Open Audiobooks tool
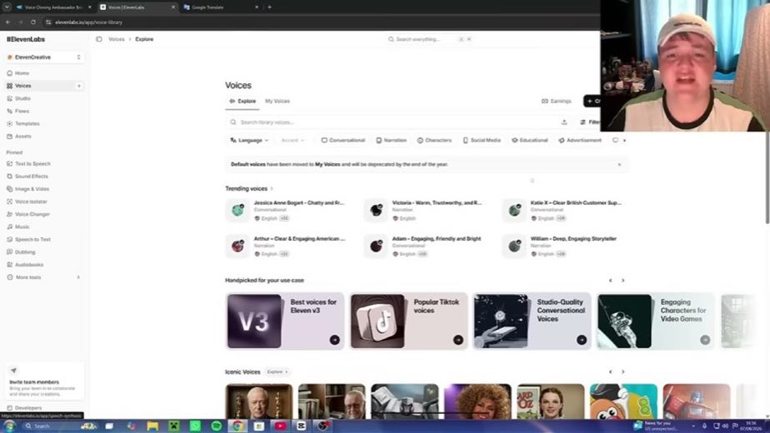The height and width of the screenshot is (433, 770). [29, 265]
